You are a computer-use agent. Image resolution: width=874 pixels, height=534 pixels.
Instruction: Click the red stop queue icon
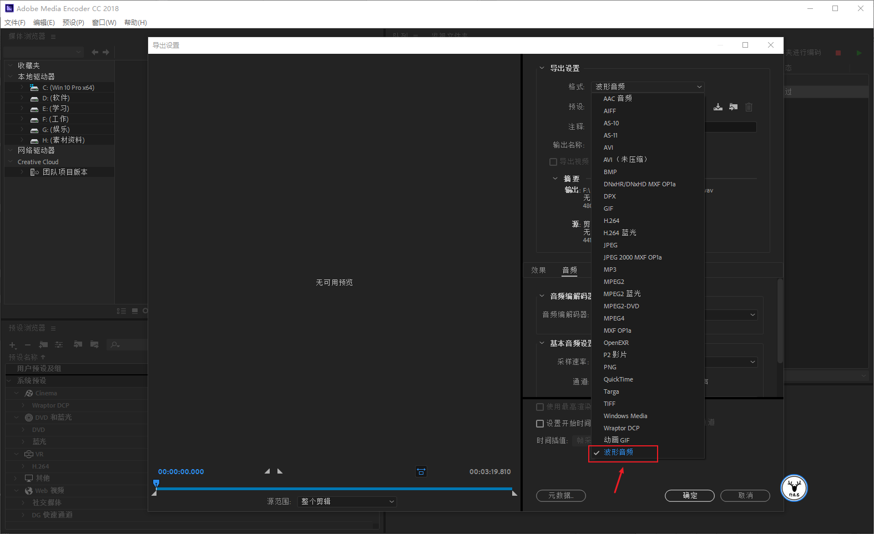point(838,53)
